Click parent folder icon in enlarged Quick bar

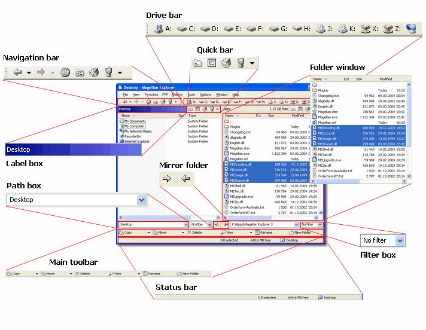(x=197, y=63)
